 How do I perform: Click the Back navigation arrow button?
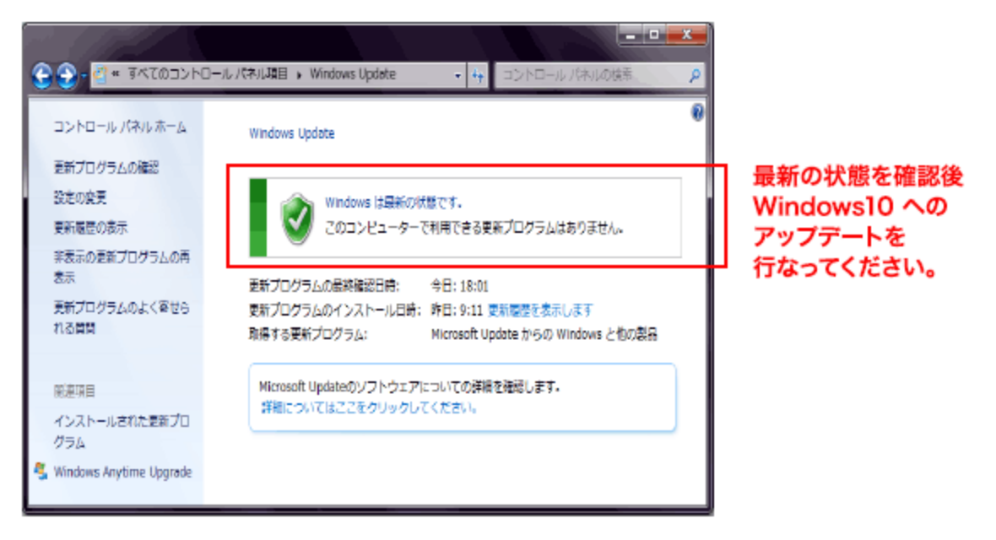coord(42,76)
